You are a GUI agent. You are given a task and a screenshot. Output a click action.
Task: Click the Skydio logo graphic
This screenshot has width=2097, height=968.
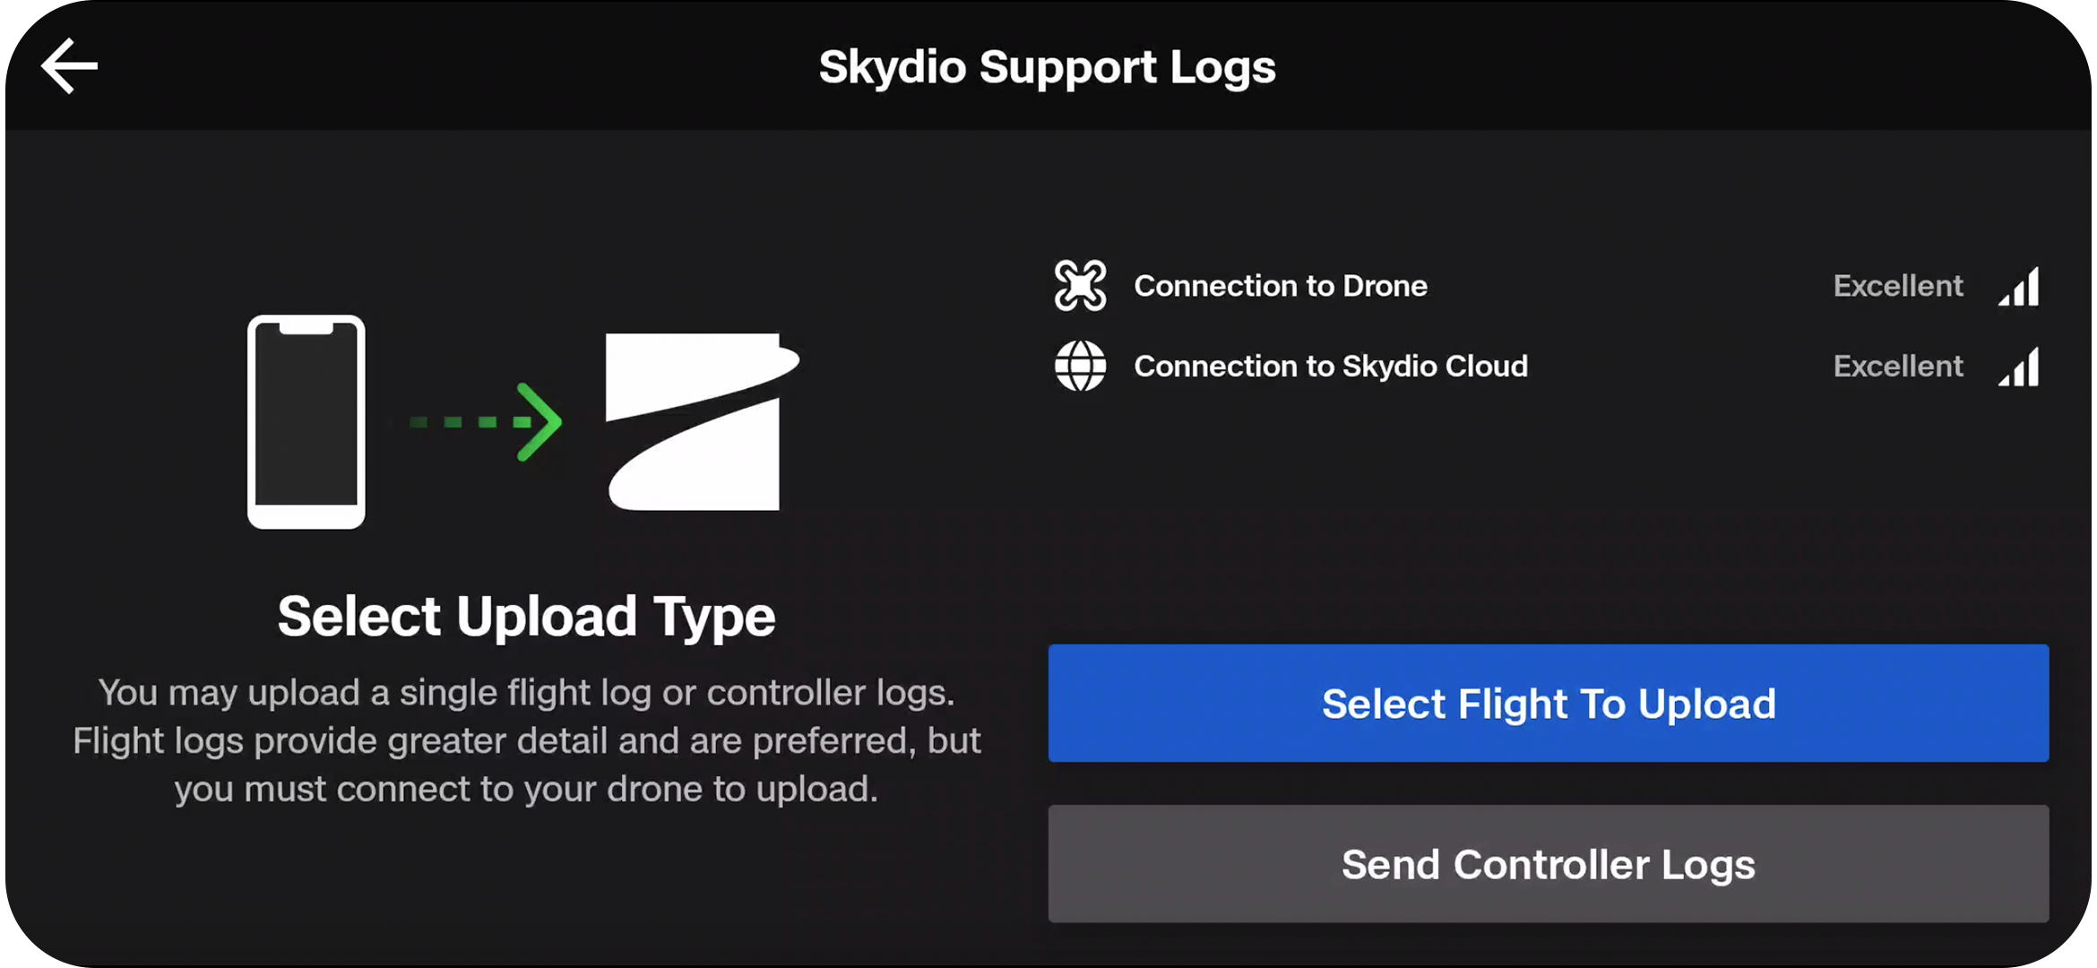click(x=702, y=421)
